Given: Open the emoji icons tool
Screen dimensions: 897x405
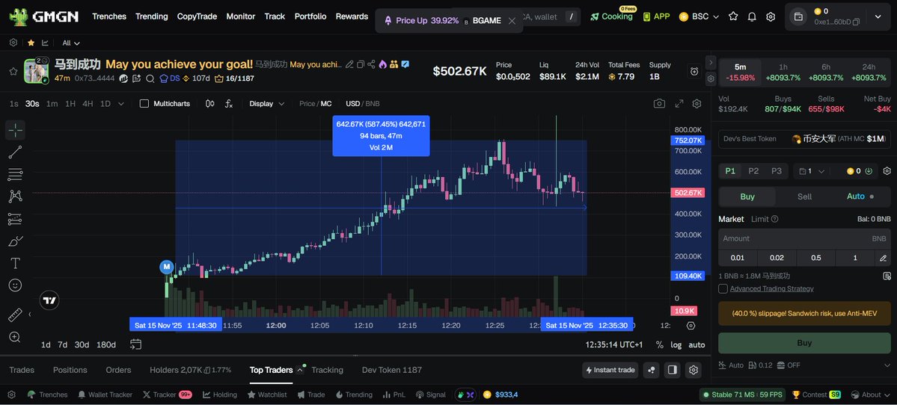Looking at the screenshot, I should [16, 285].
